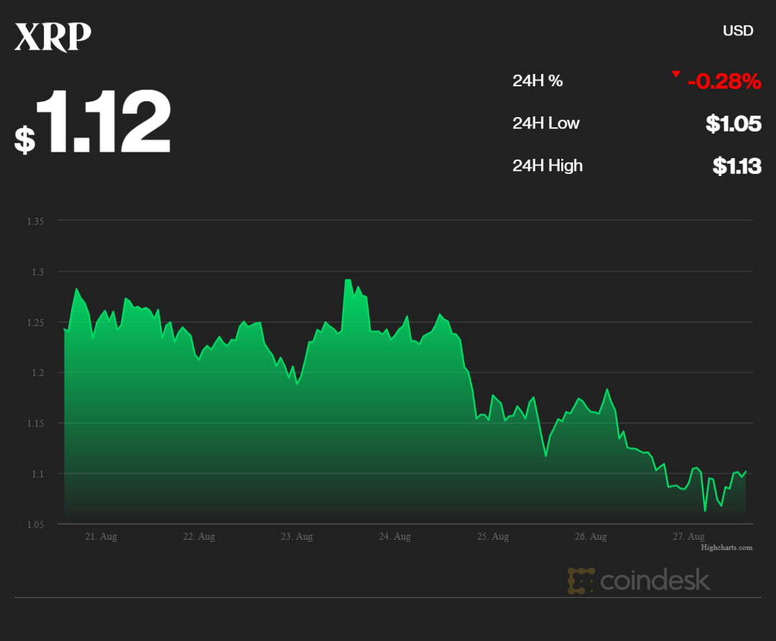The image size is (776, 641).
Task: Click the 27. Aug x-axis label
Action: [x=688, y=537]
